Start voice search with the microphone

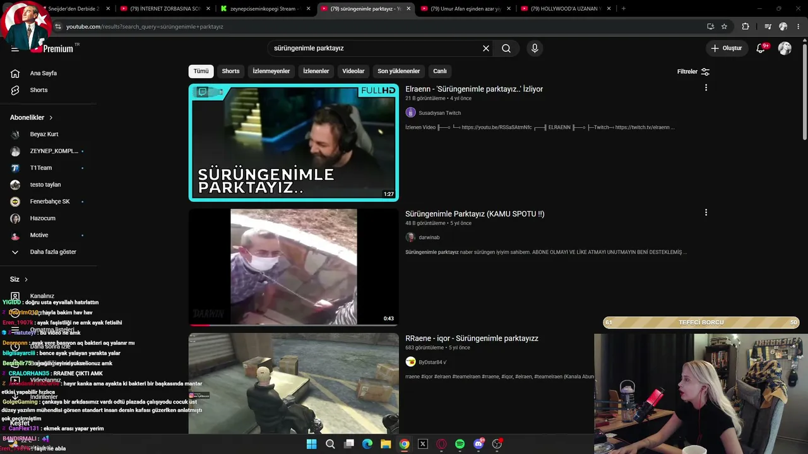click(x=535, y=49)
